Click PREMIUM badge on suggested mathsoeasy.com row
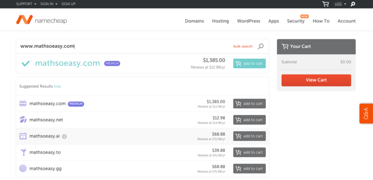The height and width of the screenshot is (180, 373). coord(76,104)
